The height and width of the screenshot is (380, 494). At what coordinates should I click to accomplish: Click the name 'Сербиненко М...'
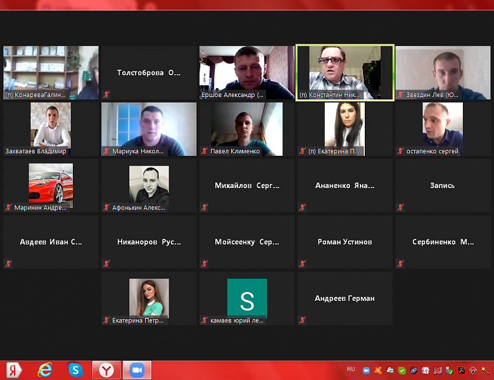[443, 242]
